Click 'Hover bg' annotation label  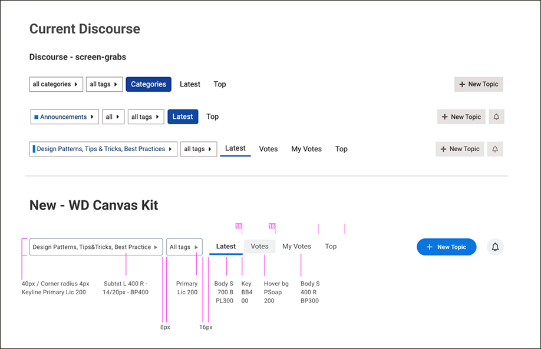[x=276, y=284]
